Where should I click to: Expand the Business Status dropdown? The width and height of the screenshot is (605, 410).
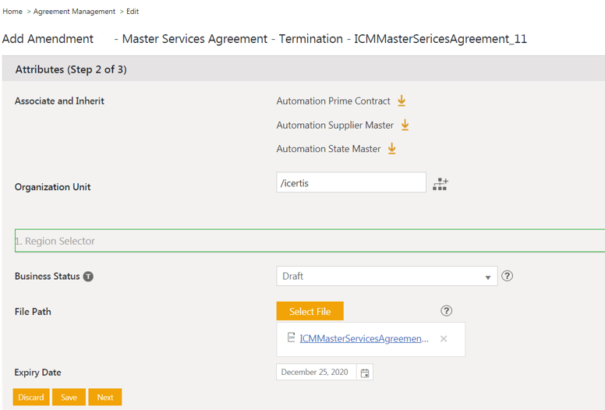[x=488, y=277]
